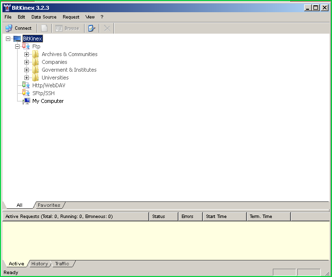Click the Companies folder icon
332x277 pixels.
coord(35,62)
